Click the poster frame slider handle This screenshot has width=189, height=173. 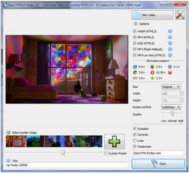[x=63, y=153]
